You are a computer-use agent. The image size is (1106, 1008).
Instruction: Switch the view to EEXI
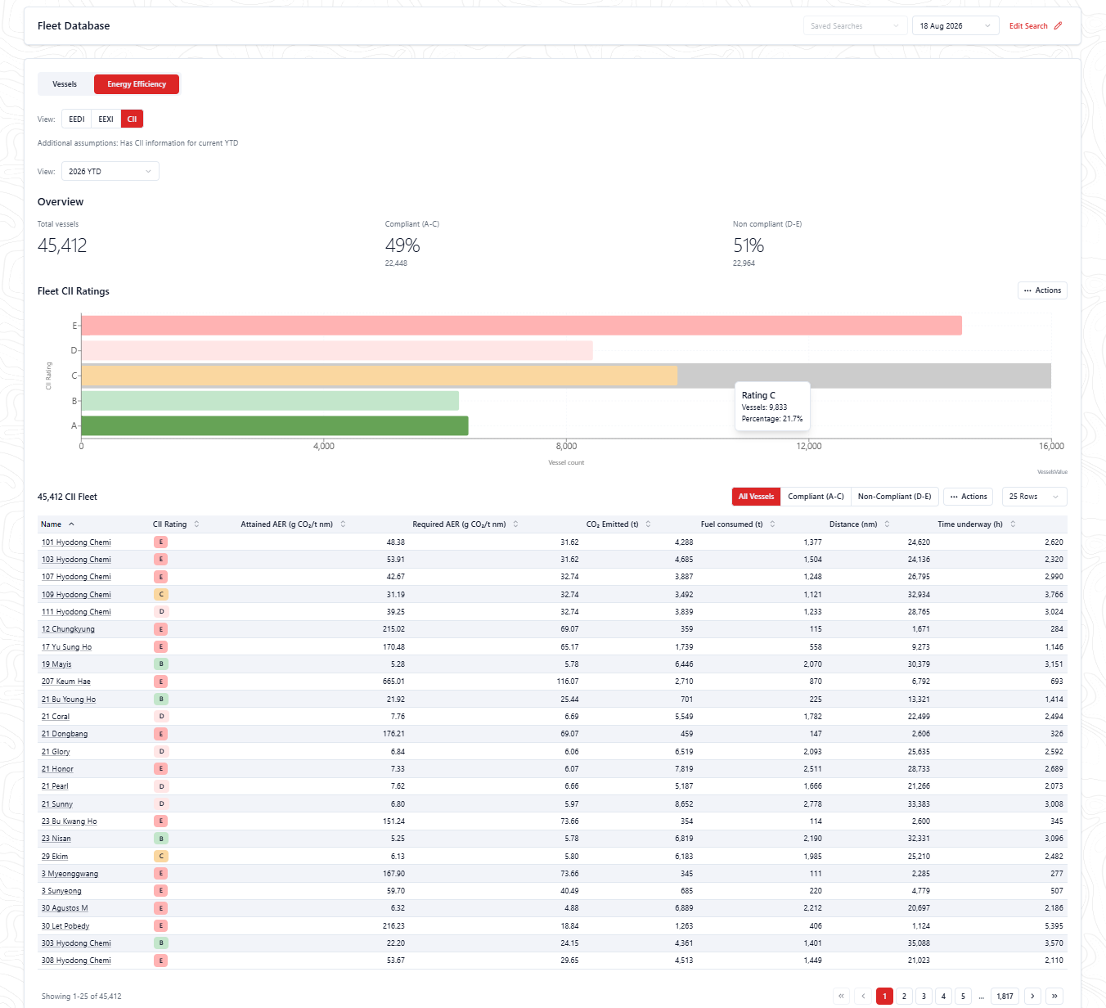(106, 119)
